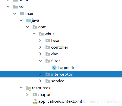Select the main folder label
Screen dimensions: 122x106
30,14
